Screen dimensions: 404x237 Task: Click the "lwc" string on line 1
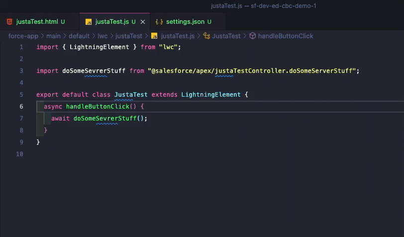point(168,47)
